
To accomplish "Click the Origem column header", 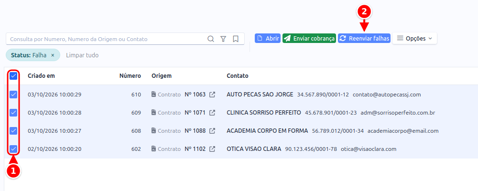I will 162,76.
